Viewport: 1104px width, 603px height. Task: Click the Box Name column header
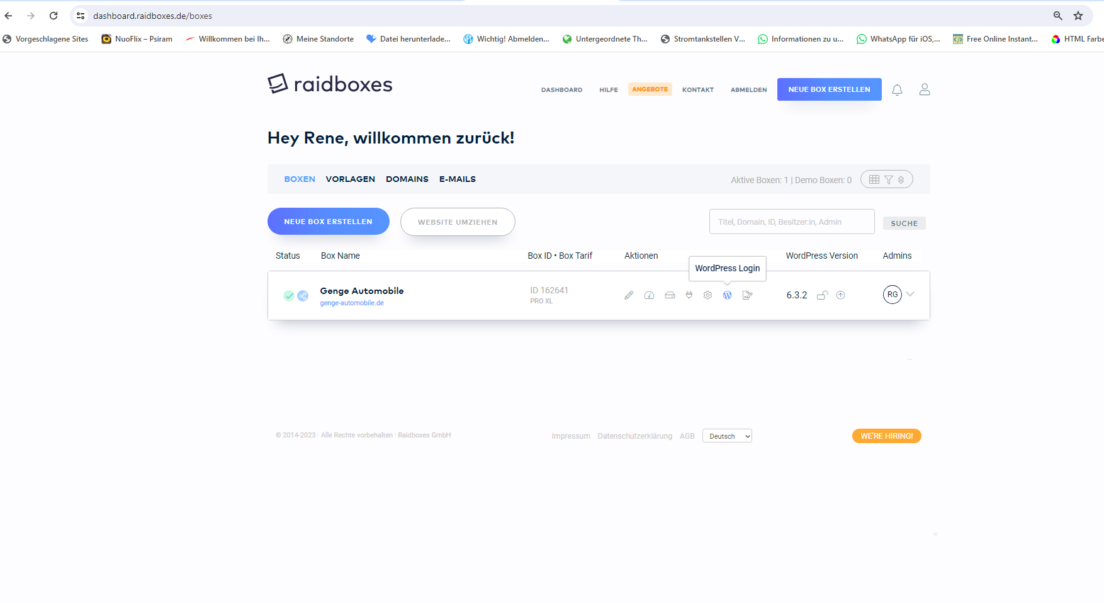(341, 256)
